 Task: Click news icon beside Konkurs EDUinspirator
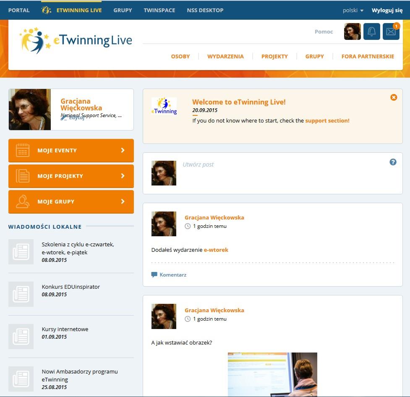pyautogui.click(x=21, y=294)
